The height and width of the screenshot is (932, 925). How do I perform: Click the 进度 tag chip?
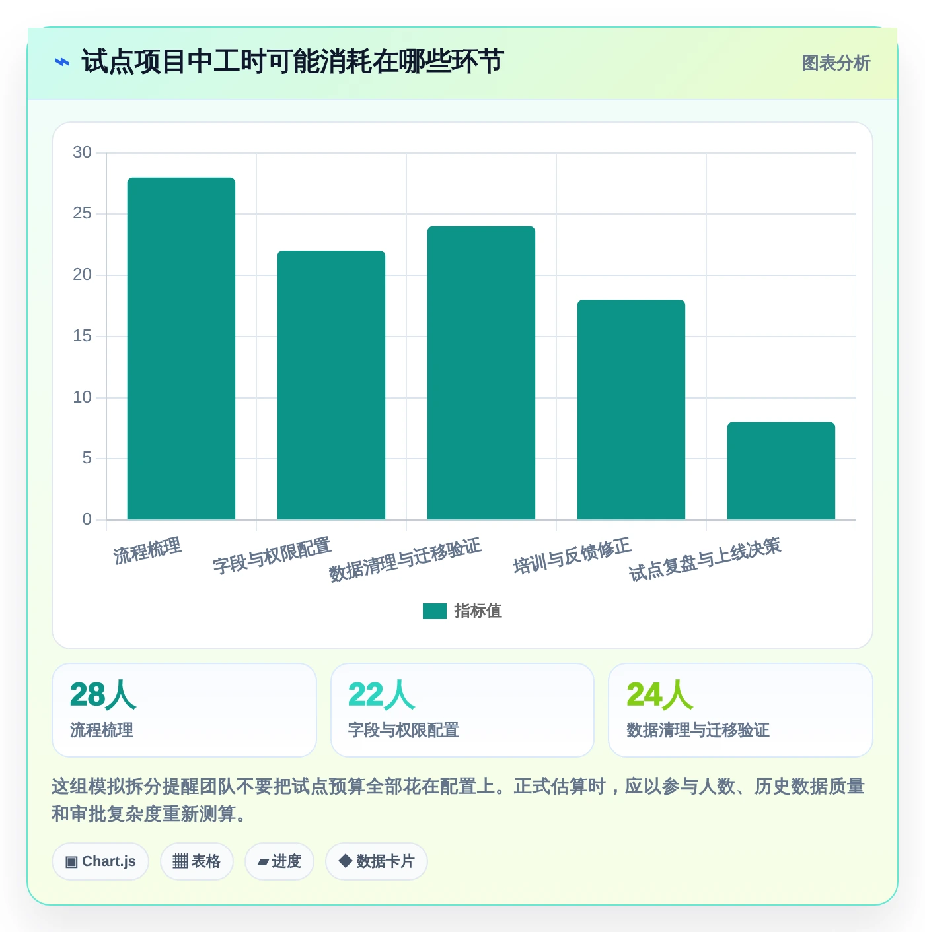click(x=279, y=861)
